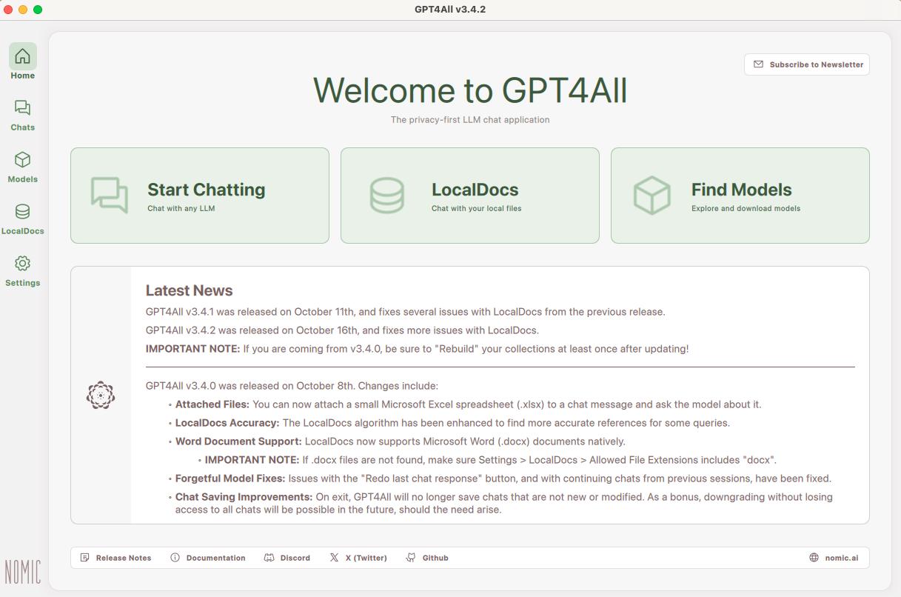The width and height of the screenshot is (901, 597).
Task: Click the Discord logo icon
Action: [x=269, y=558]
